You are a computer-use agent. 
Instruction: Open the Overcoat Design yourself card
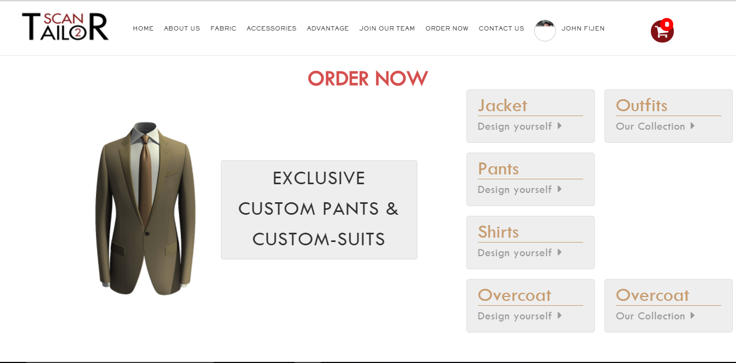point(530,306)
